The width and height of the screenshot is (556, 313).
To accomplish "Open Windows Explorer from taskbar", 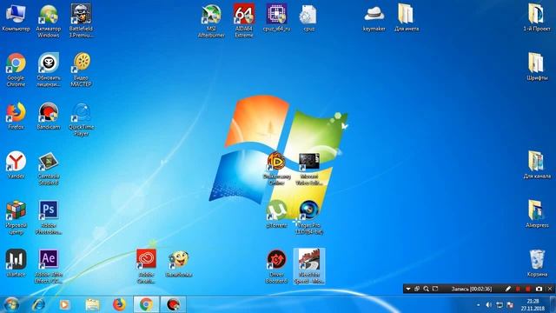I will tap(92, 304).
